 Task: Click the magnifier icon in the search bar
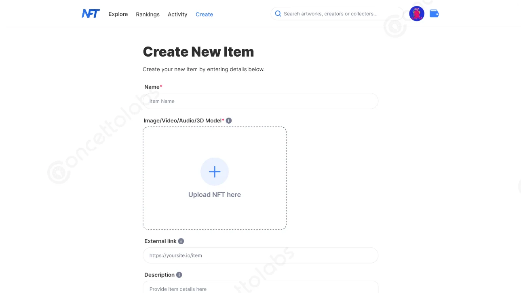coord(278,13)
